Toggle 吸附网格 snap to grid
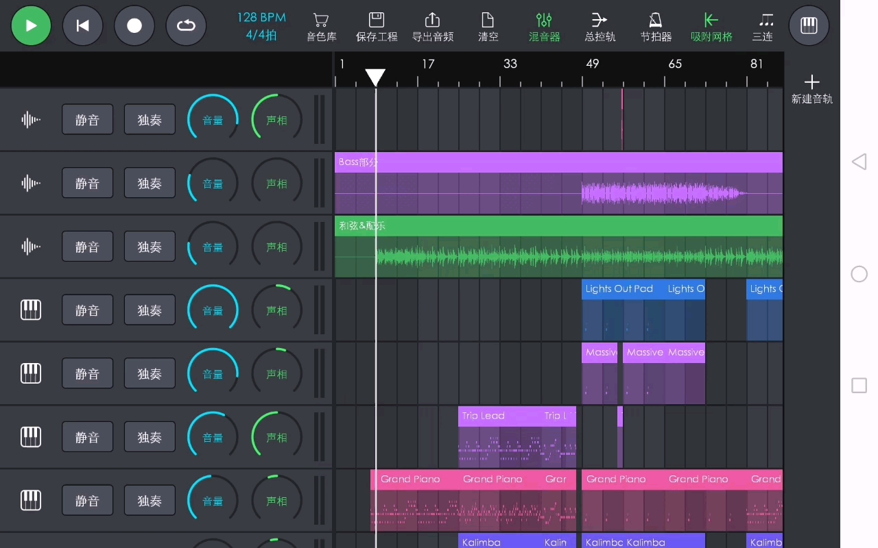878x548 pixels. (x=711, y=27)
